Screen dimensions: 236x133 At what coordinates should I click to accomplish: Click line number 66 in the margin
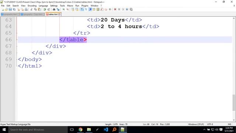tap(8, 40)
